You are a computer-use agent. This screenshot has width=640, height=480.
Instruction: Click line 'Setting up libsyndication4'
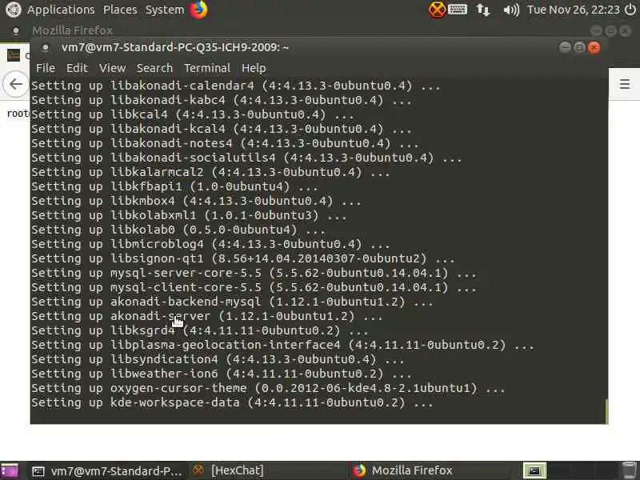[218, 359]
